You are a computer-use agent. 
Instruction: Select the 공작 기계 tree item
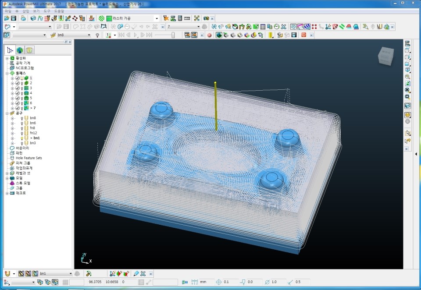23,63
